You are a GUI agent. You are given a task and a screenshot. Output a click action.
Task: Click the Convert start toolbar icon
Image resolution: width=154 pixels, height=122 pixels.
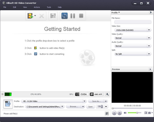[x=64, y=16]
